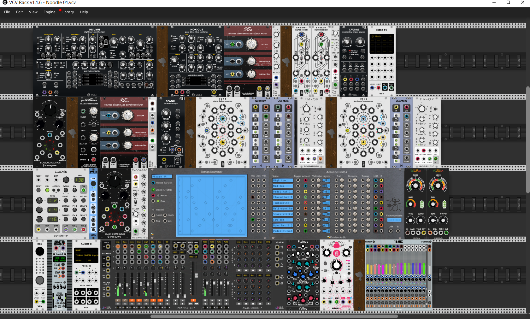530x319 pixels.
Task: Click the tube icon on second Vacuumba module
Action: (444, 204)
